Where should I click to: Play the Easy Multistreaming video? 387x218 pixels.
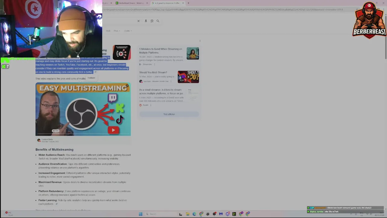pos(83,109)
